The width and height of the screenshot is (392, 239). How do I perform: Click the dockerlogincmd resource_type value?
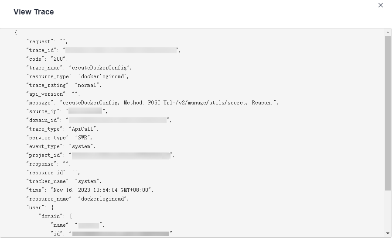point(106,76)
